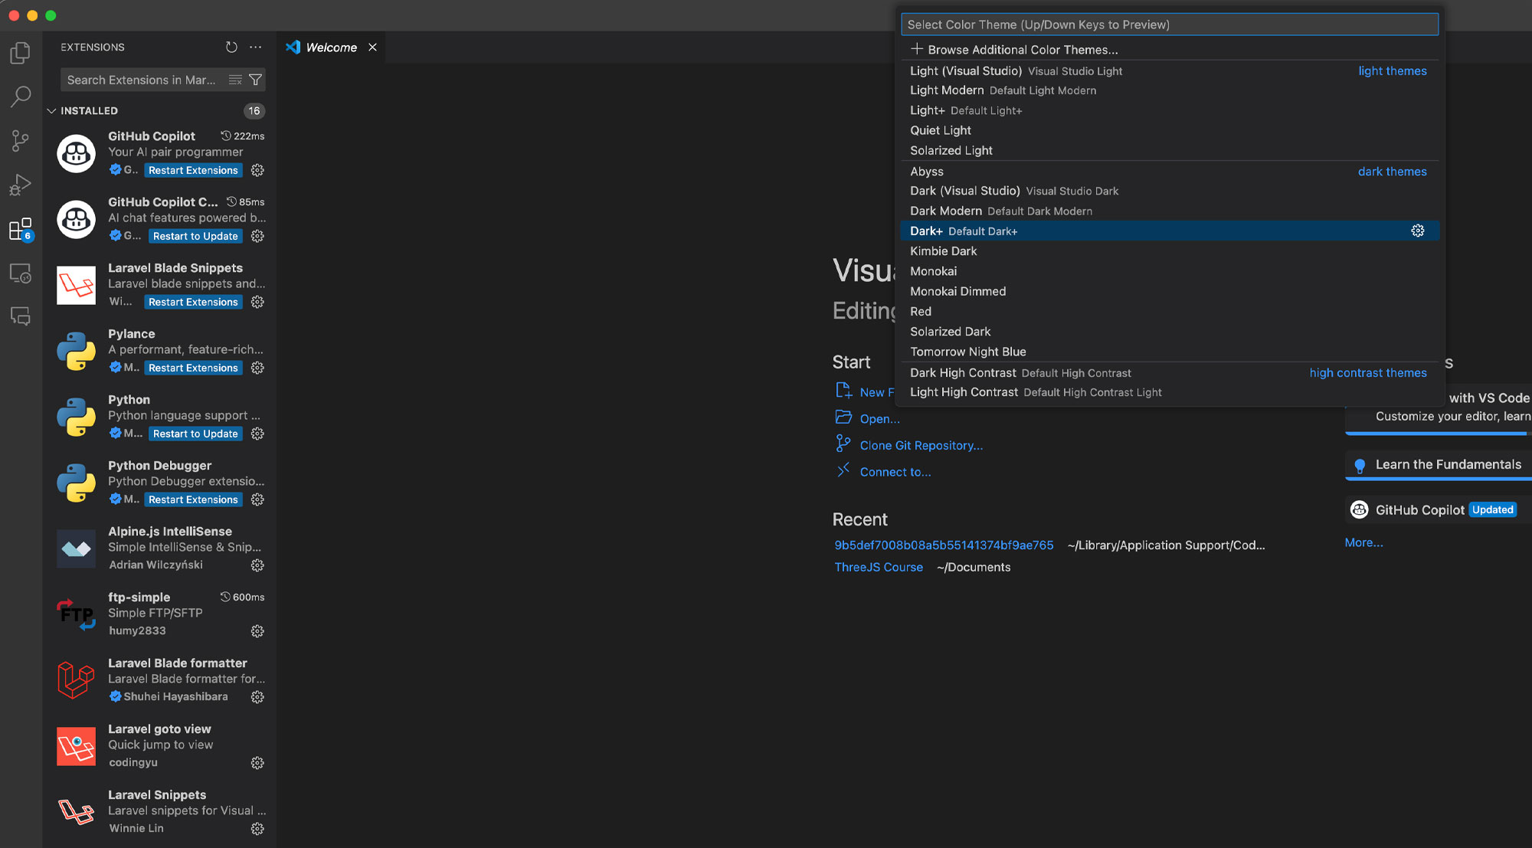
Task: Configure the Dark+ theme gear icon
Action: point(1418,231)
